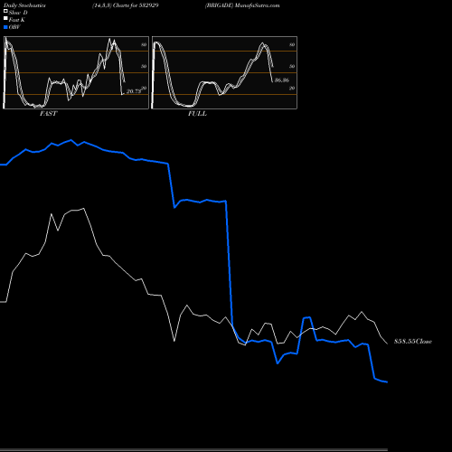
Task: Click the 'Slow D' legend label
Action: coord(18,13)
